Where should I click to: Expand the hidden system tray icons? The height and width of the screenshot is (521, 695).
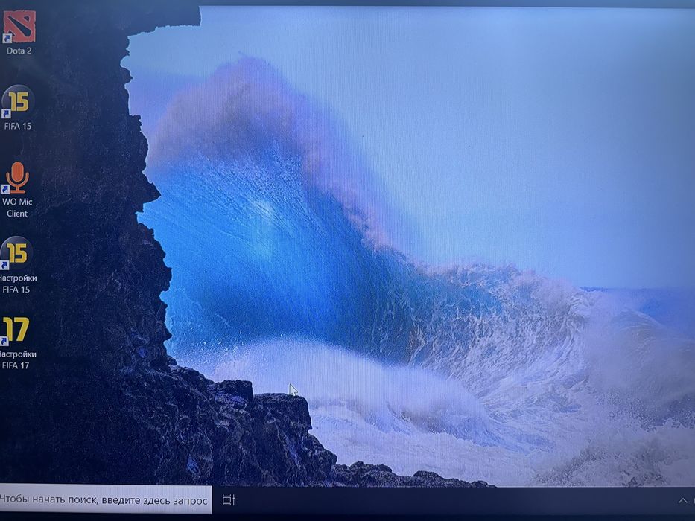(x=682, y=501)
